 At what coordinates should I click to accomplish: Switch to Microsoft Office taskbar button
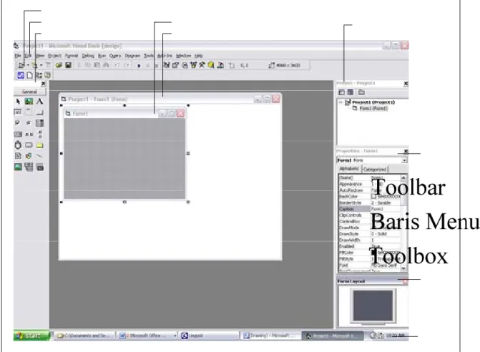pyautogui.click(x=147, y=336)
